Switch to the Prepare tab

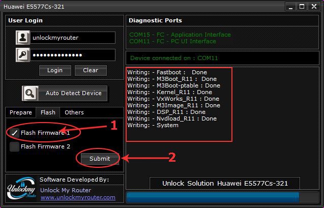pyautogui.click(x=21, y=112)
